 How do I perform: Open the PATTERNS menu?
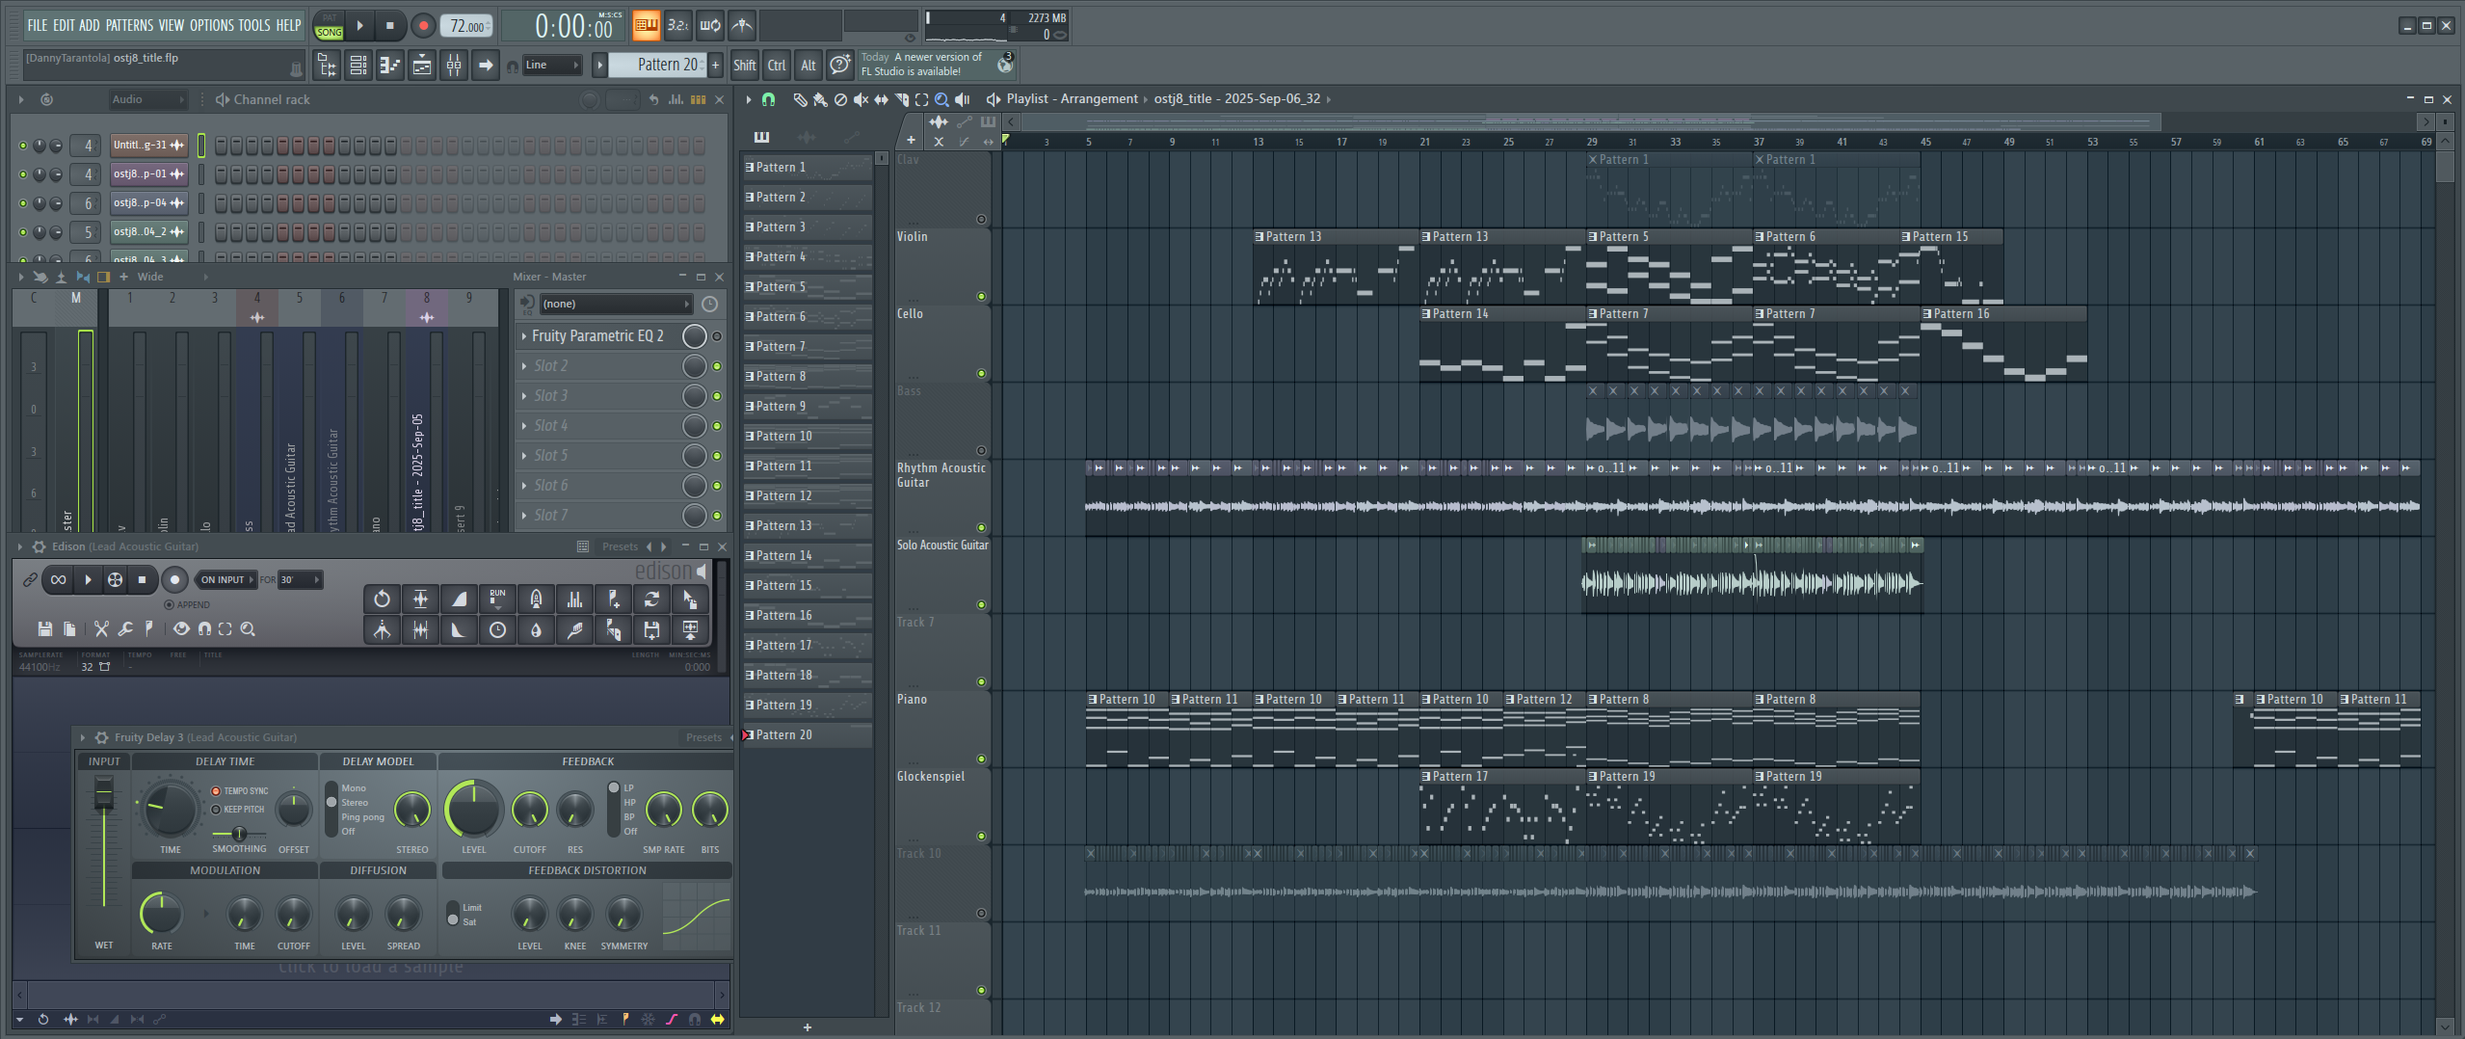coord(129,25)
